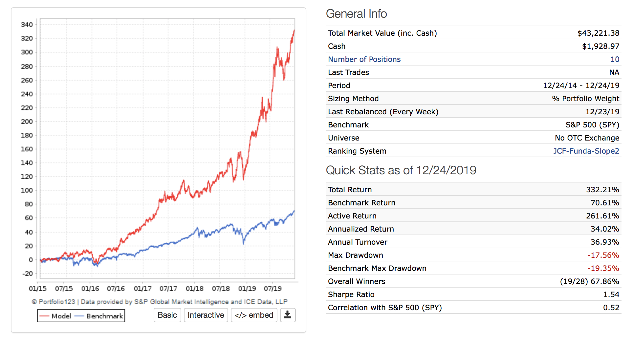The height and width of the screenshot is (340, 633).
Task: Click the Total Return value 332.21%
Action: (602, 190)
